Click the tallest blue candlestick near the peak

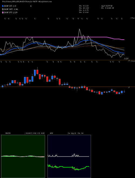click(35, 73)
